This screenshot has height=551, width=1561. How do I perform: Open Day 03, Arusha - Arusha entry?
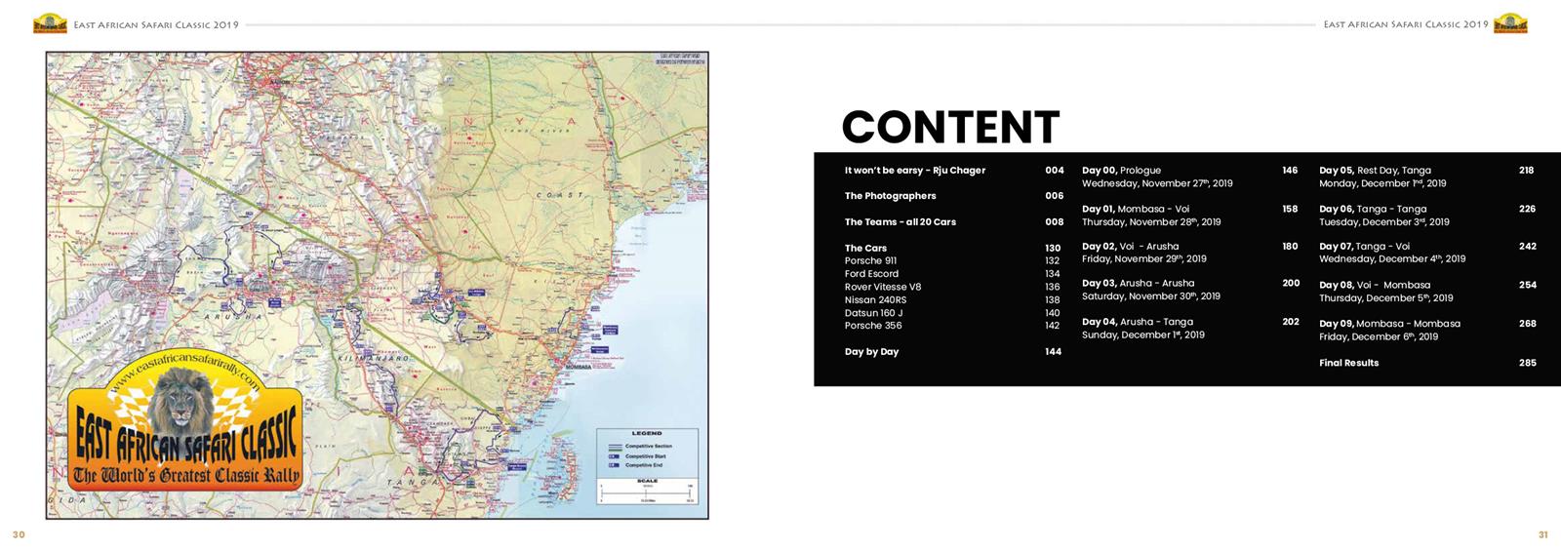point(1138,284)
